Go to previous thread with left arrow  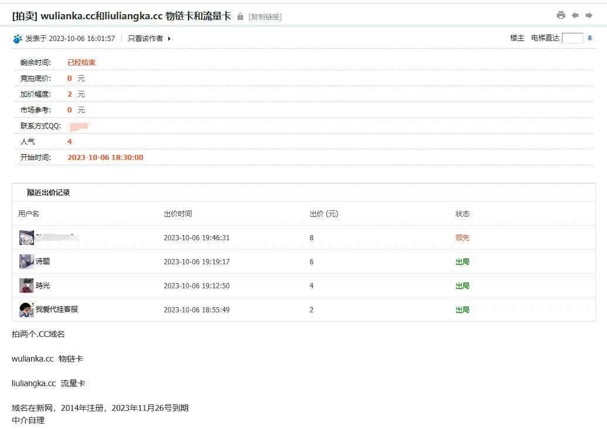pos(575,15)
